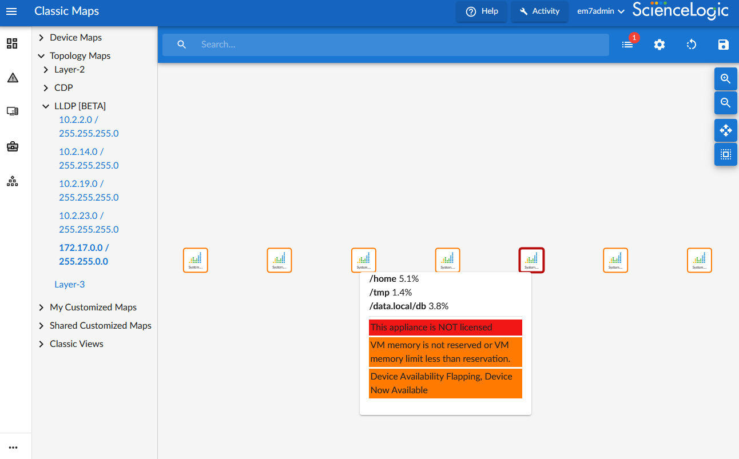Save the map with disk icon

723,45
